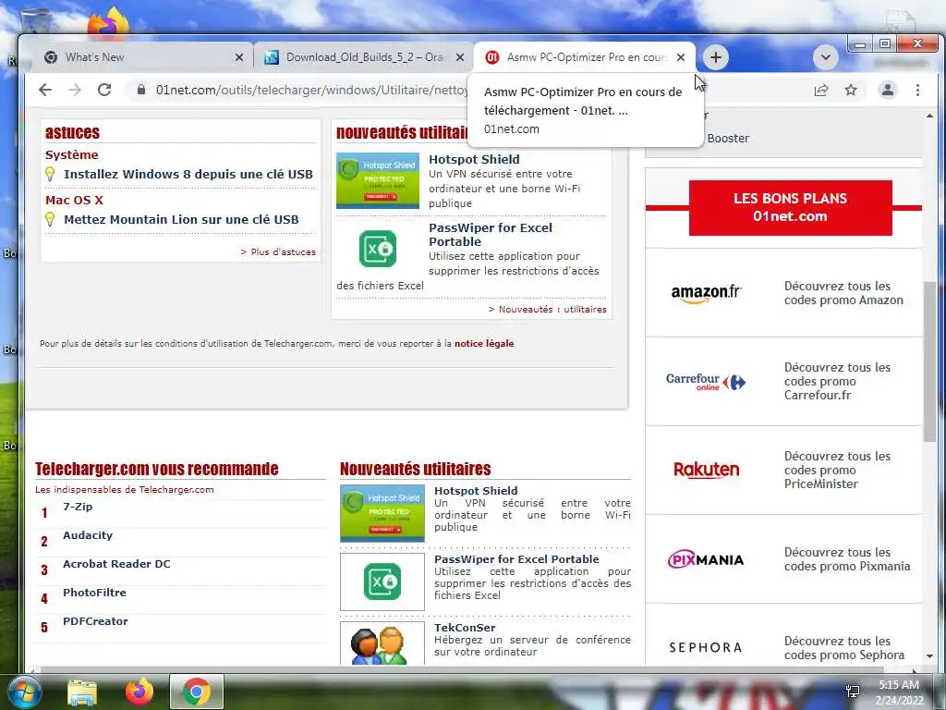
Task: Click the lower PassWiper Excel thumbnail
Action: [x=382, y=582]
